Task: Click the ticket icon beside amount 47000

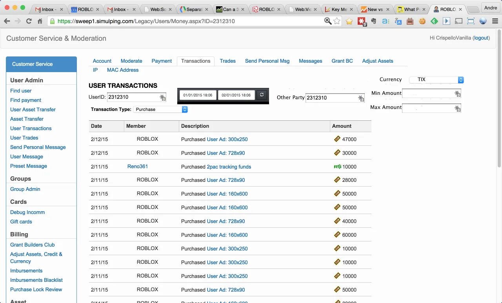Action: pyautogui.click(x=337, y=139)
